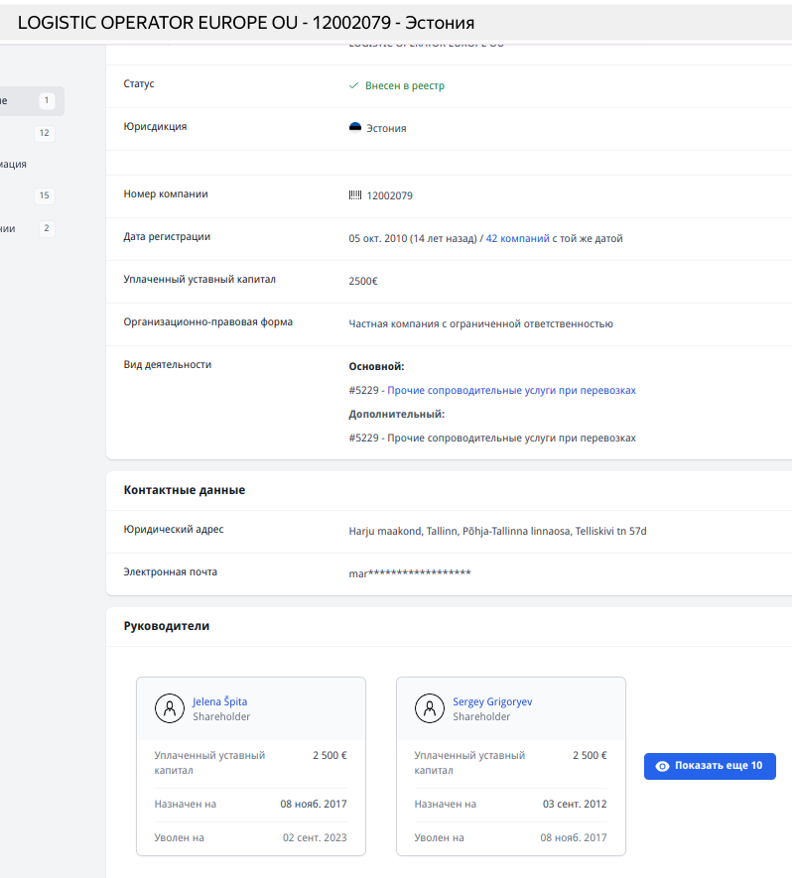Click the Руководители section heading
Screen dimensions: 792x878
[167, 626]
